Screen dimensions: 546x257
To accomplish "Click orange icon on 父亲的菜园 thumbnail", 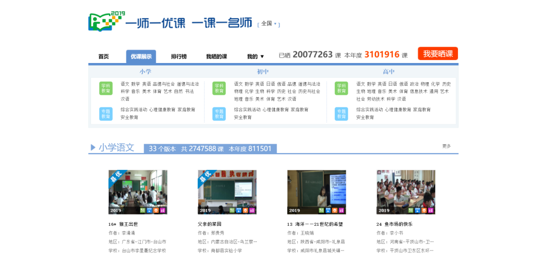I will click(x=245, y=210).
